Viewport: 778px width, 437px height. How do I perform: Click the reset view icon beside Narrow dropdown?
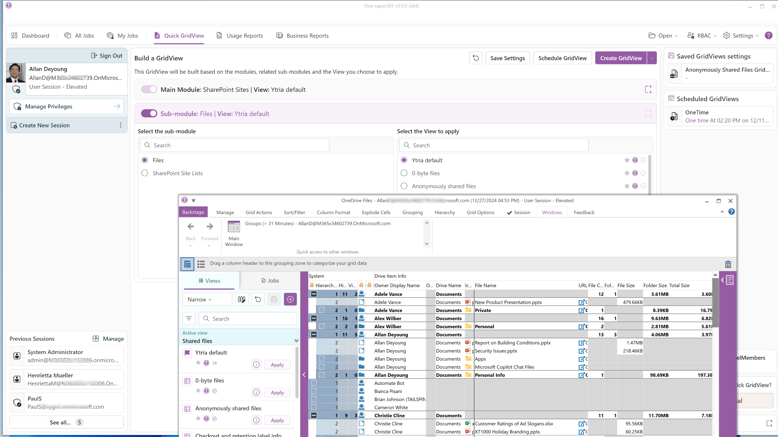(258, 299)
